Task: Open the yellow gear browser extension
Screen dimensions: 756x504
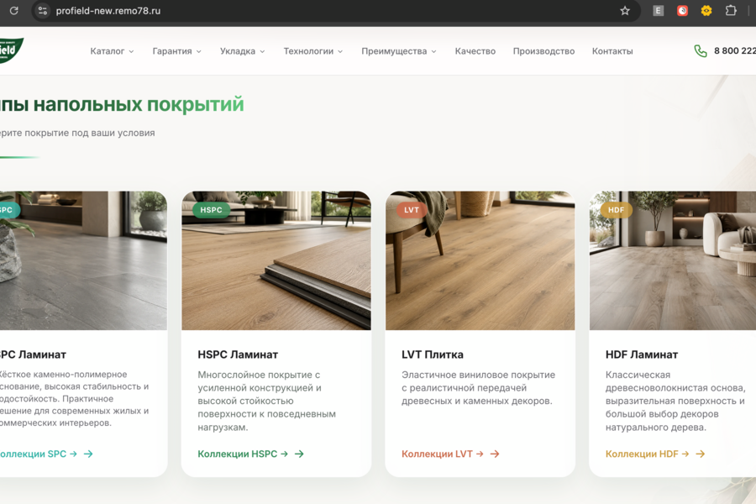Action: point(706,11)
